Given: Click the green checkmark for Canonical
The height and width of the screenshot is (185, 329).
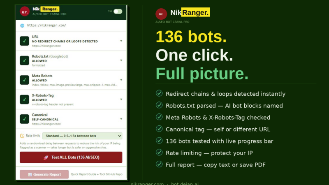Looking at the screenshot, I should pos(24,119).
